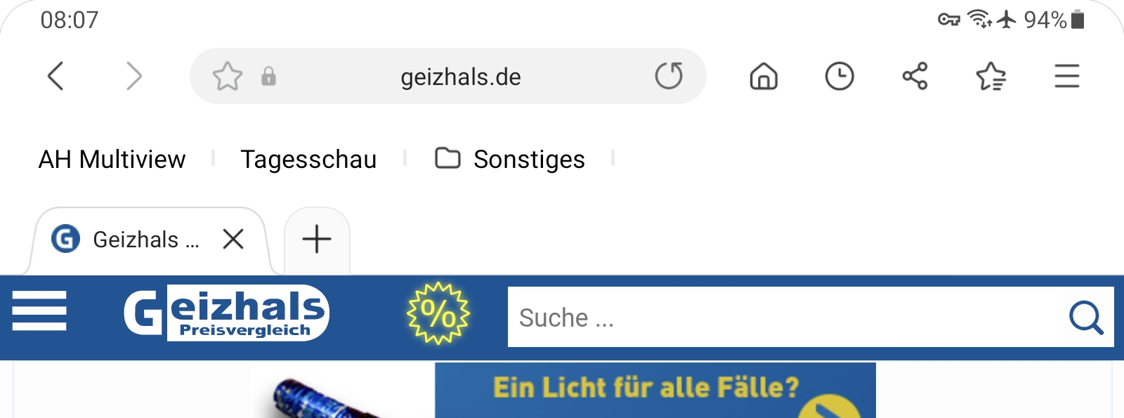The image size is (1124, 418).
Task: Open a new tab with plus button
Action: pos(317,239)
